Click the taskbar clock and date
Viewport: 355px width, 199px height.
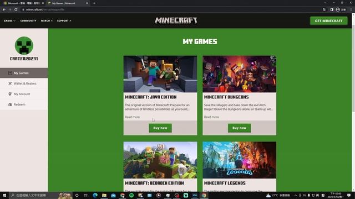click(x=336, y=195)
